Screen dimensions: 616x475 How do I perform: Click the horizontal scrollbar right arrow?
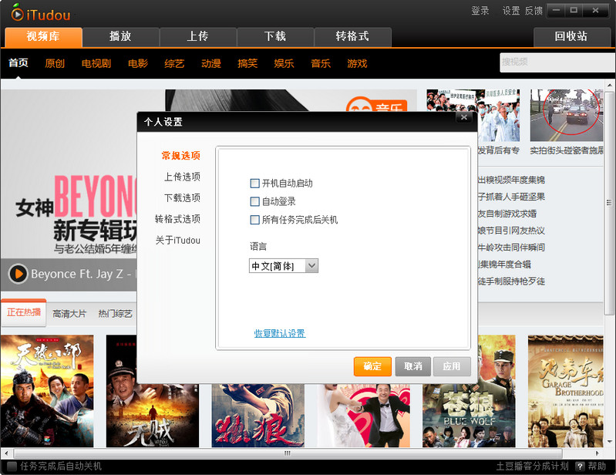tap(597, 453)
